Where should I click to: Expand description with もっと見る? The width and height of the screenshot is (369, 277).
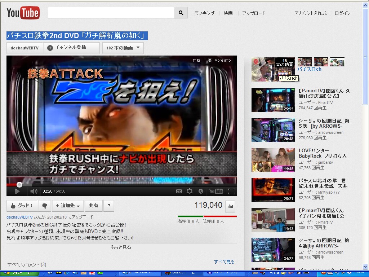121,247
